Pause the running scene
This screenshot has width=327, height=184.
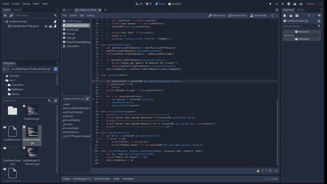click(276, 4)
